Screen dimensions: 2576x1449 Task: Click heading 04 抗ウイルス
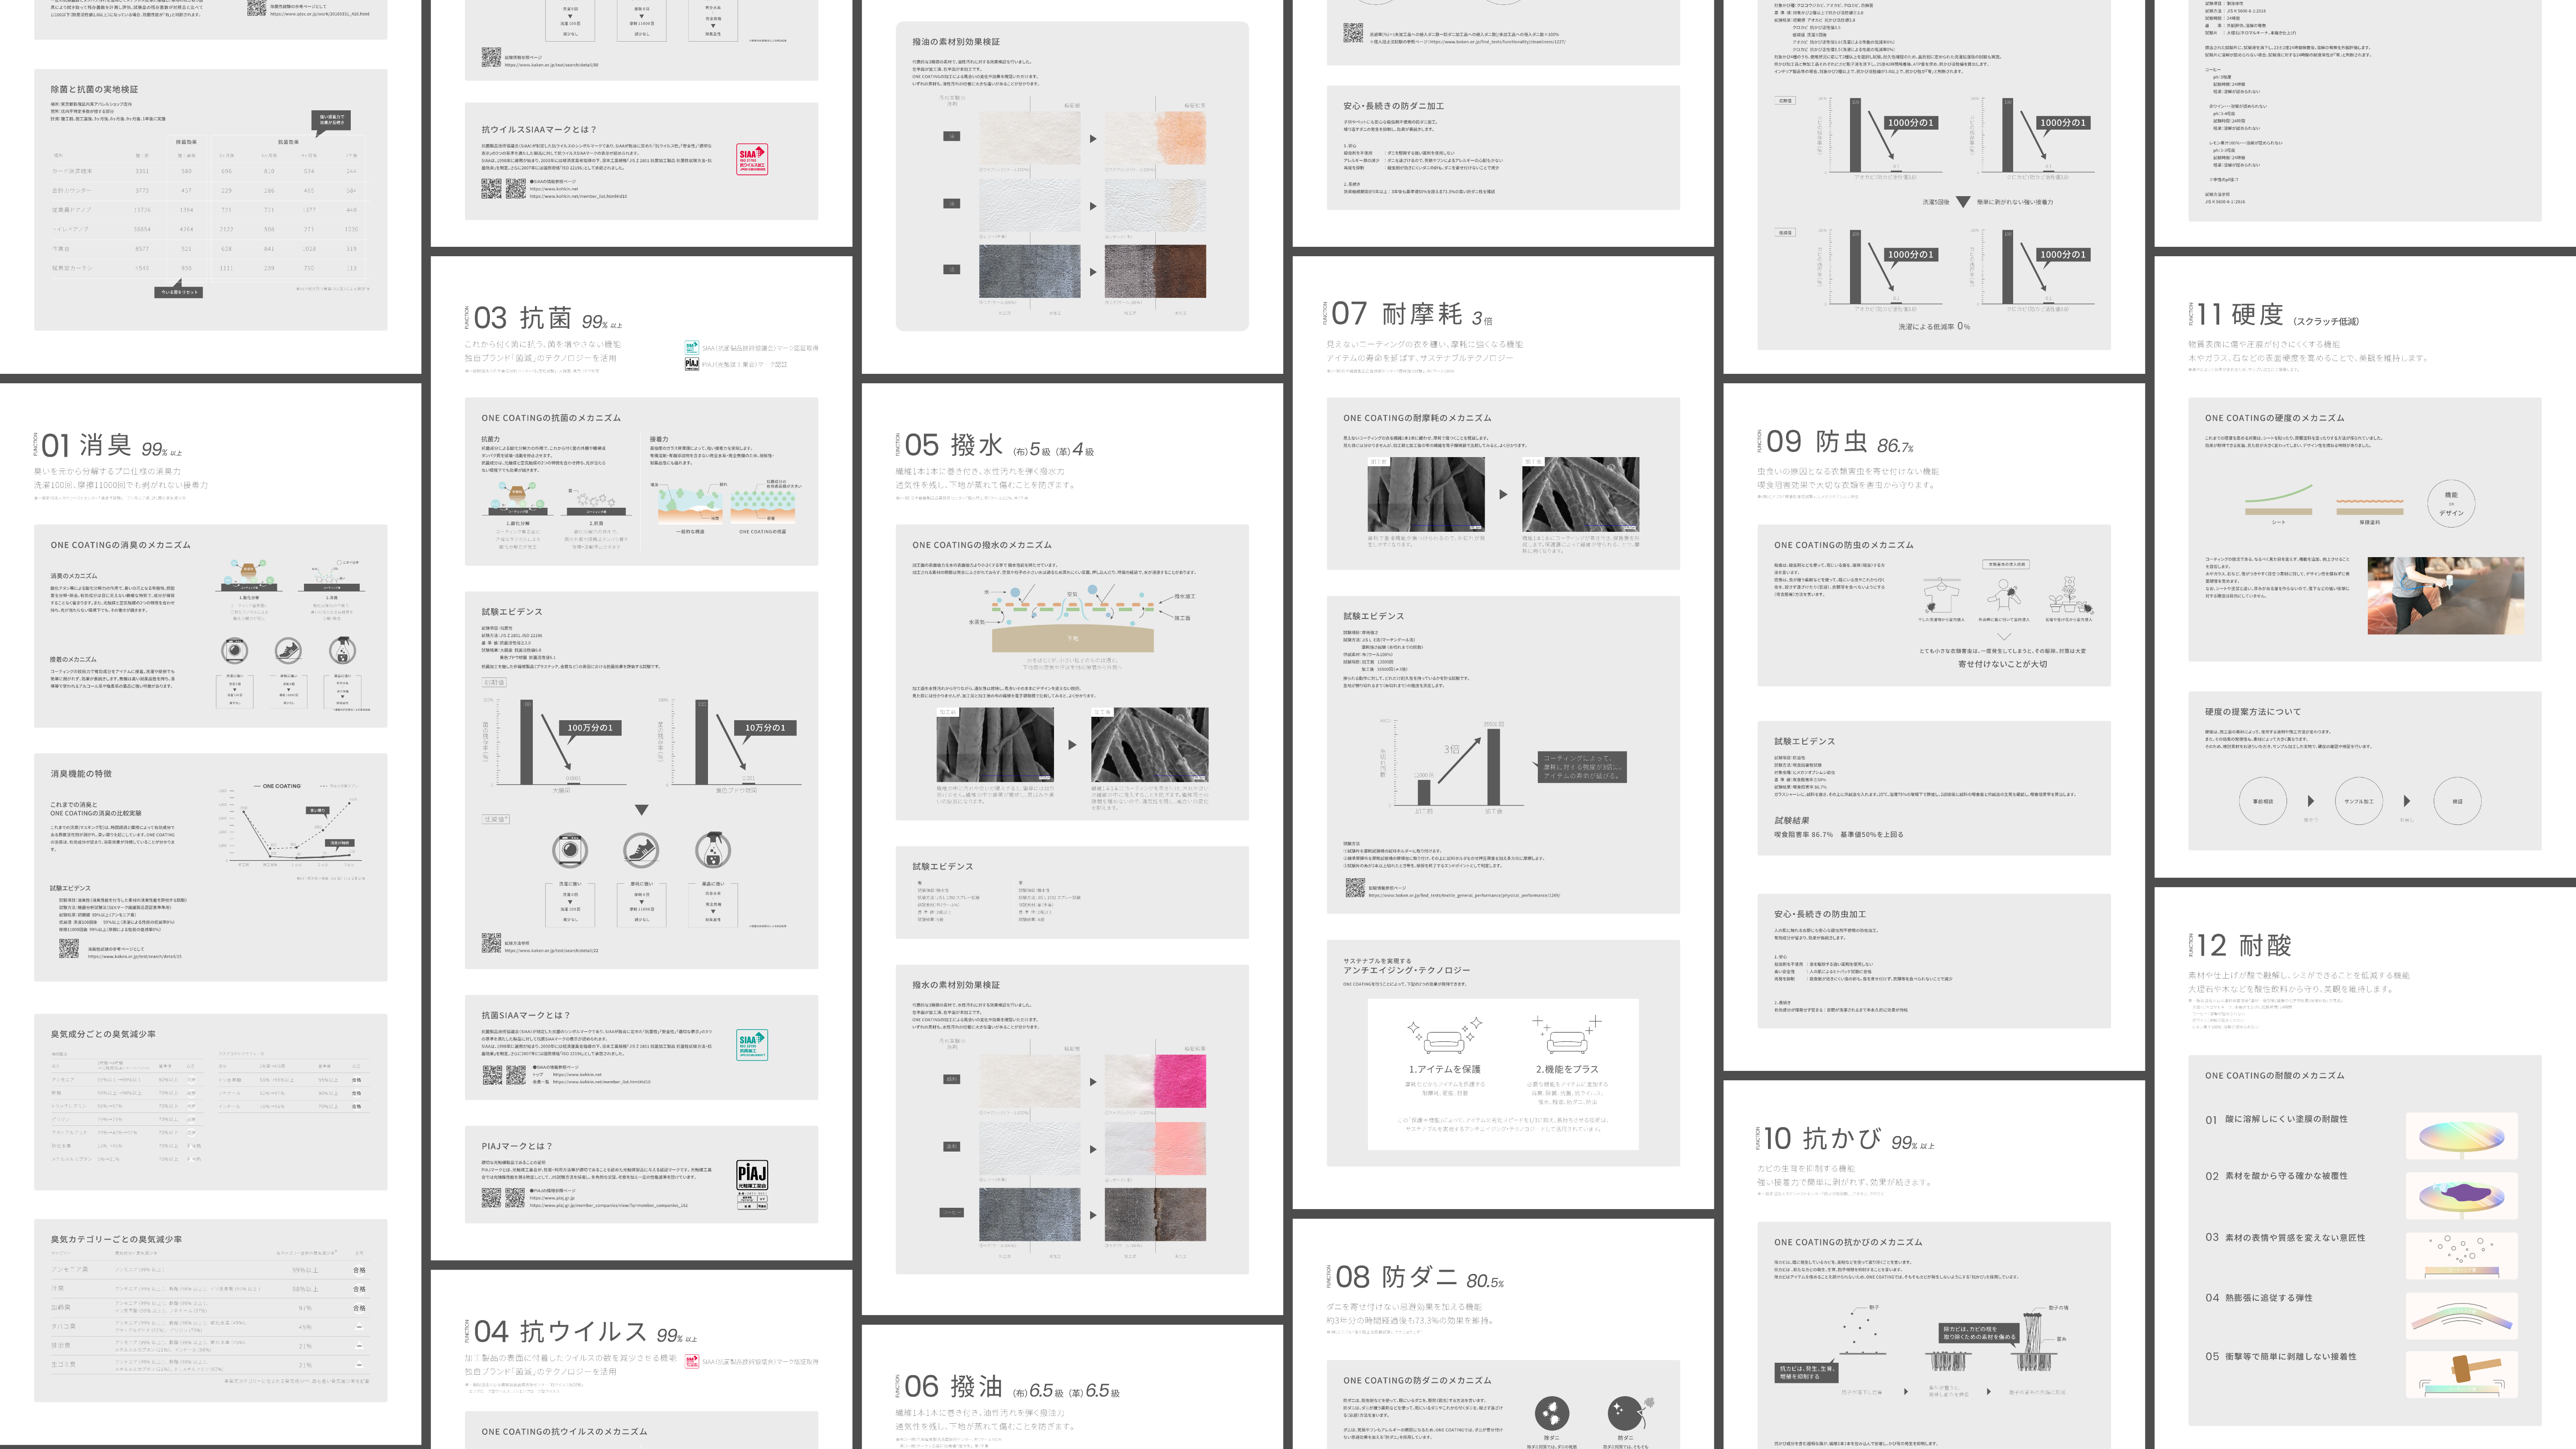click(x=560, y=1331)
